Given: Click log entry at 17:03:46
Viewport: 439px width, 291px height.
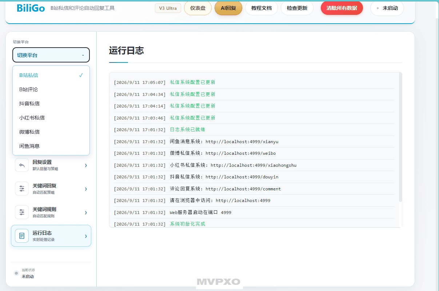Looking at the screenshot, I should pyautogui.click(x=254, y=118).
